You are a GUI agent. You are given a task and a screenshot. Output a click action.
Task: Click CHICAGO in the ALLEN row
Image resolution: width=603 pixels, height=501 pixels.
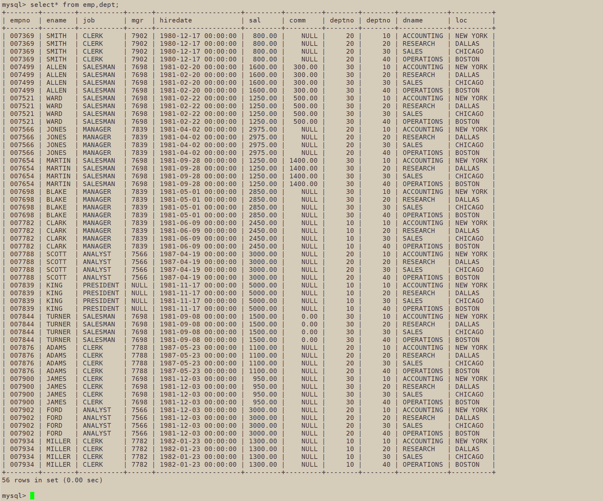469,83
